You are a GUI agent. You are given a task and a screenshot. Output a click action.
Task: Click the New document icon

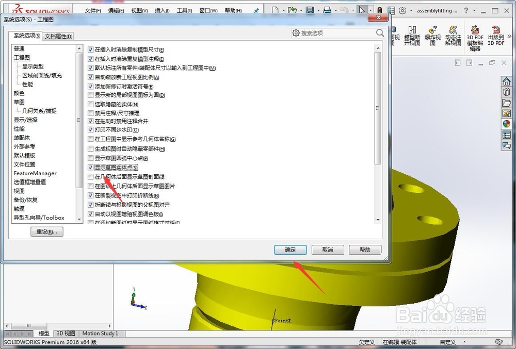point(275,10)
